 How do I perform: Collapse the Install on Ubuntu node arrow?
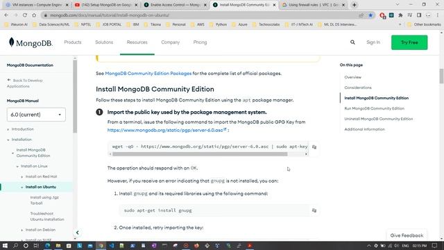22,187
